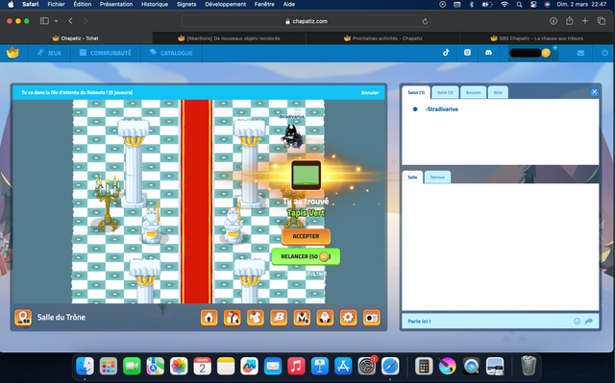Open the t-shirt wardrobe icon
The width and height of the screenshot is (615, 383).
pyautogui.click(x=256, y=318)
